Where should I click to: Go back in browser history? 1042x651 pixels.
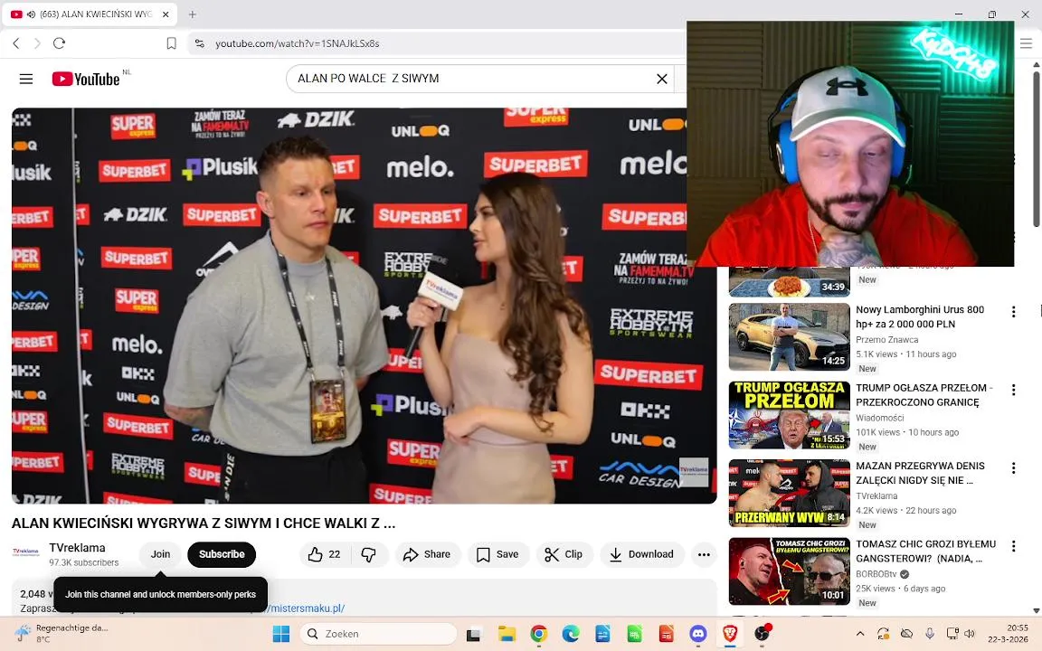(16, 43)
